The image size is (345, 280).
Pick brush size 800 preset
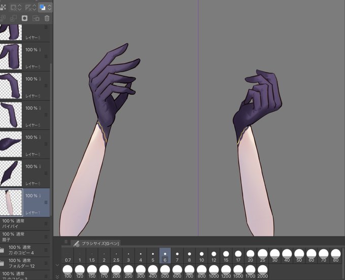tap(201, 272)
